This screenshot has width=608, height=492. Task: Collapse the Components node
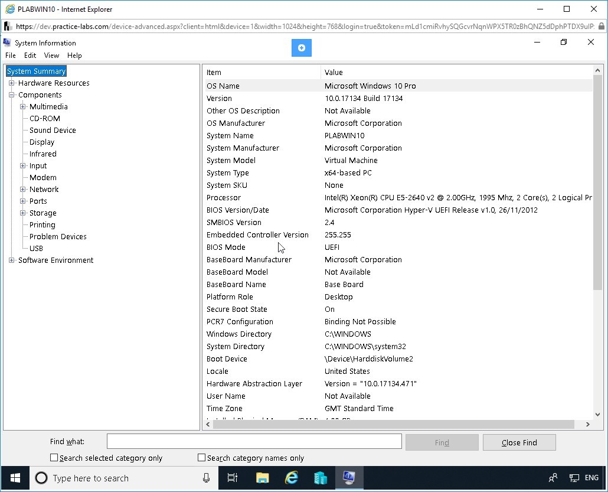pos(12,95)
